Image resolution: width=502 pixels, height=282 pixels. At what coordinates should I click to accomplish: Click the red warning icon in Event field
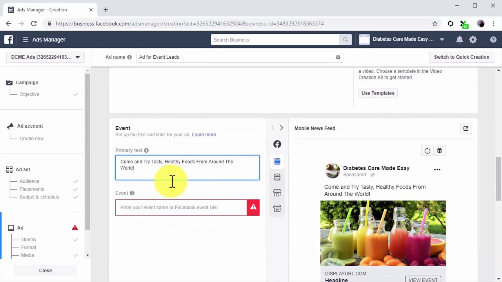(x=253, y=208)
